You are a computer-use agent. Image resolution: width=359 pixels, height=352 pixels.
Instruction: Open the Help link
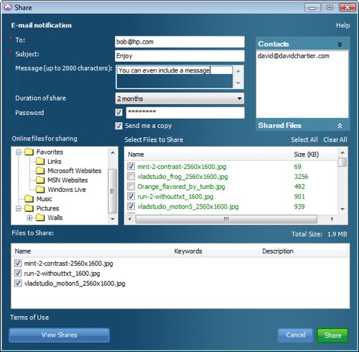pyautogui.click(x=342, y=25)
